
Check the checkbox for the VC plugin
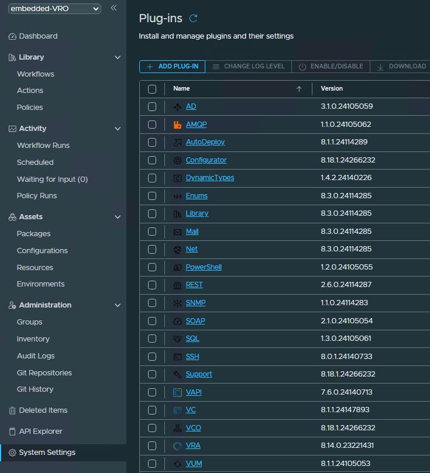pyautogui.click(x=152, y=410)
